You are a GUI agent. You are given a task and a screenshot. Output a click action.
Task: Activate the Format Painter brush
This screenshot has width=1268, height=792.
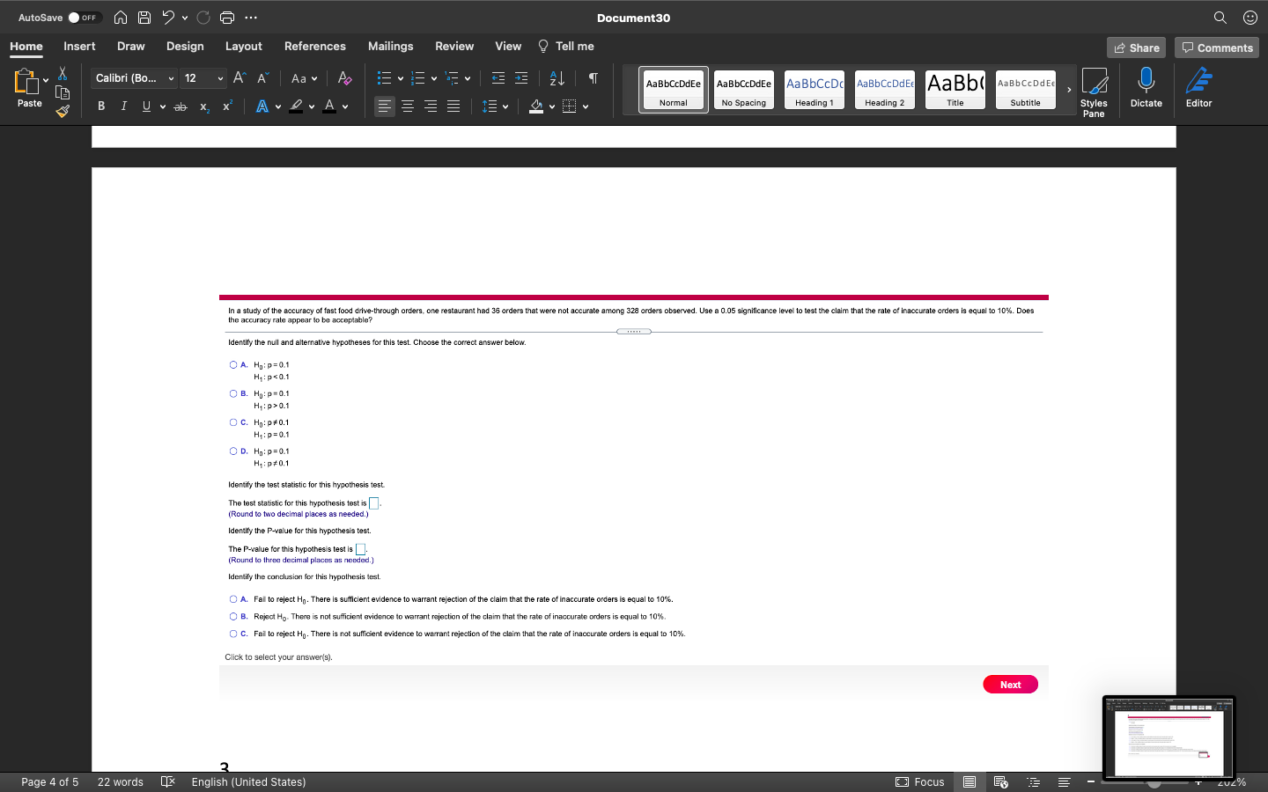63,111
